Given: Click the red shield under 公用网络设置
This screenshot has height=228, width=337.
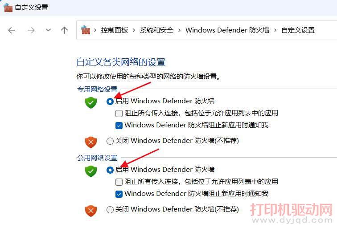Looking at the screenshot, I should coord(90,211).
